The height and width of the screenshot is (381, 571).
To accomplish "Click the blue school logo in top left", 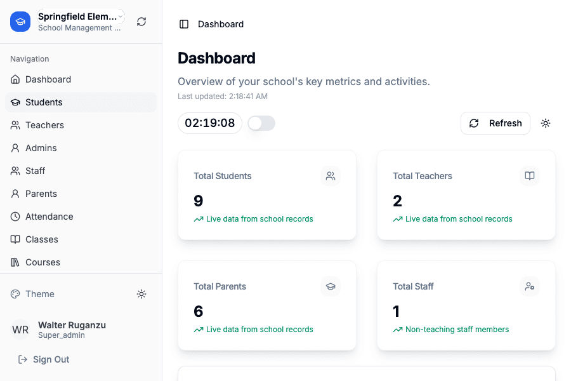I will pos(20,21).
